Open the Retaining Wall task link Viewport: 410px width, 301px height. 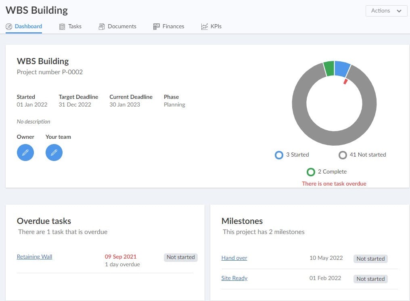[34, 257]
